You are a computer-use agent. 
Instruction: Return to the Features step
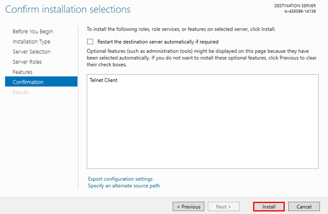coord(23,72)
